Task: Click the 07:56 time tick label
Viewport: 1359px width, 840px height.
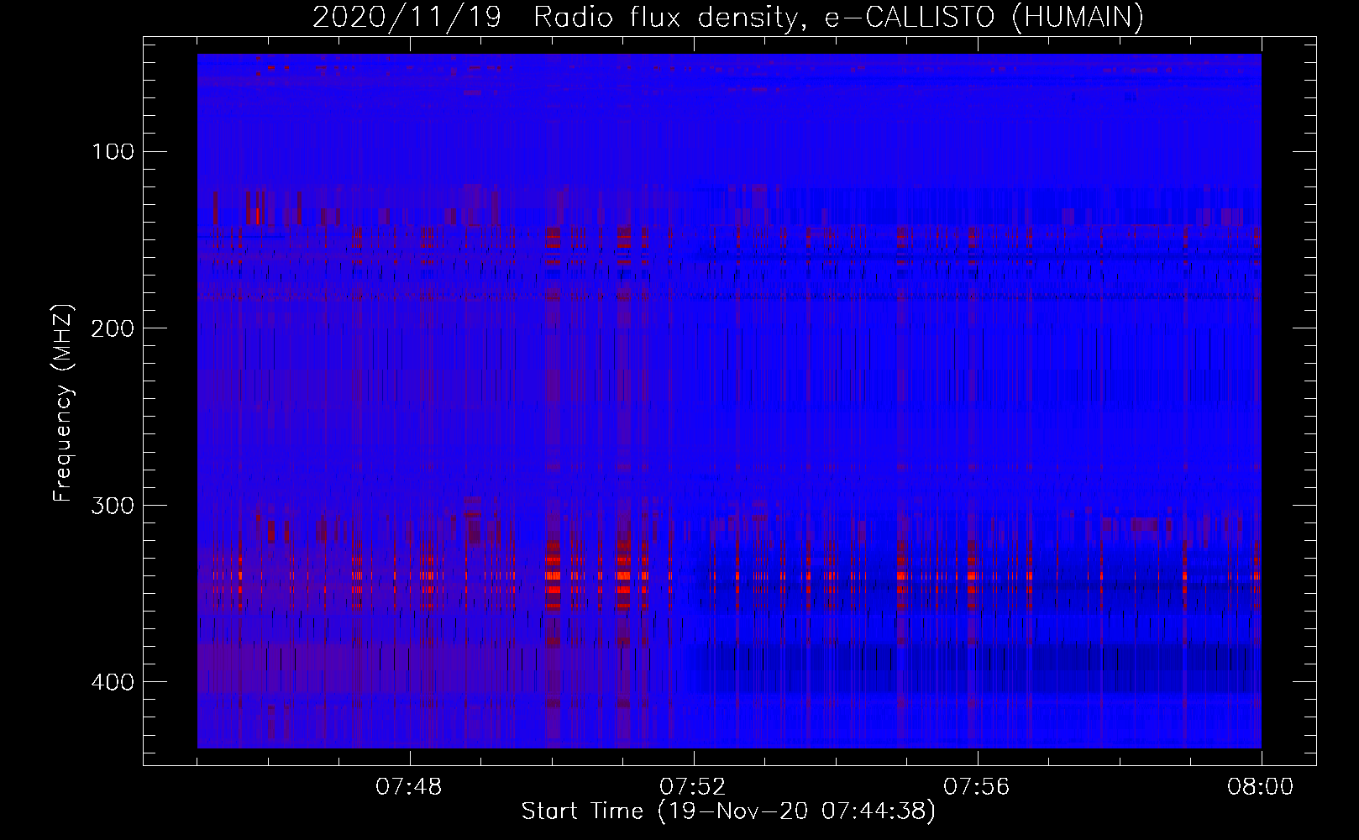Action: 977,787
